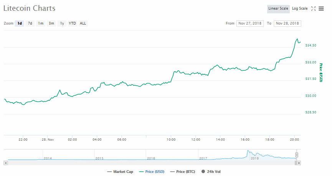
Task: Select the 1m zoom range
Action: click(x=41, y=23)
